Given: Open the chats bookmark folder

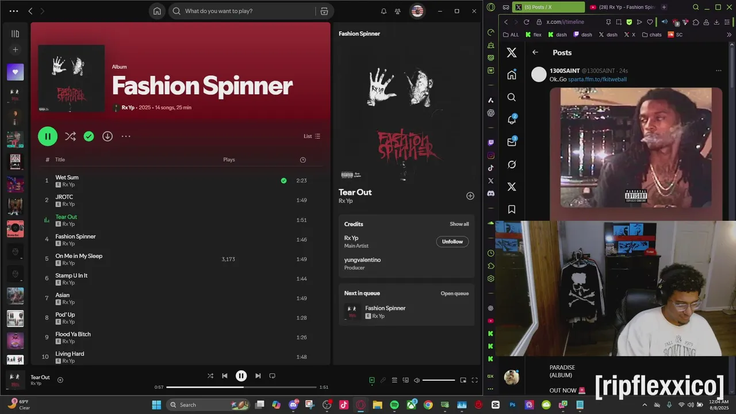Looking at the screenshot, I should tap(652, 34).
